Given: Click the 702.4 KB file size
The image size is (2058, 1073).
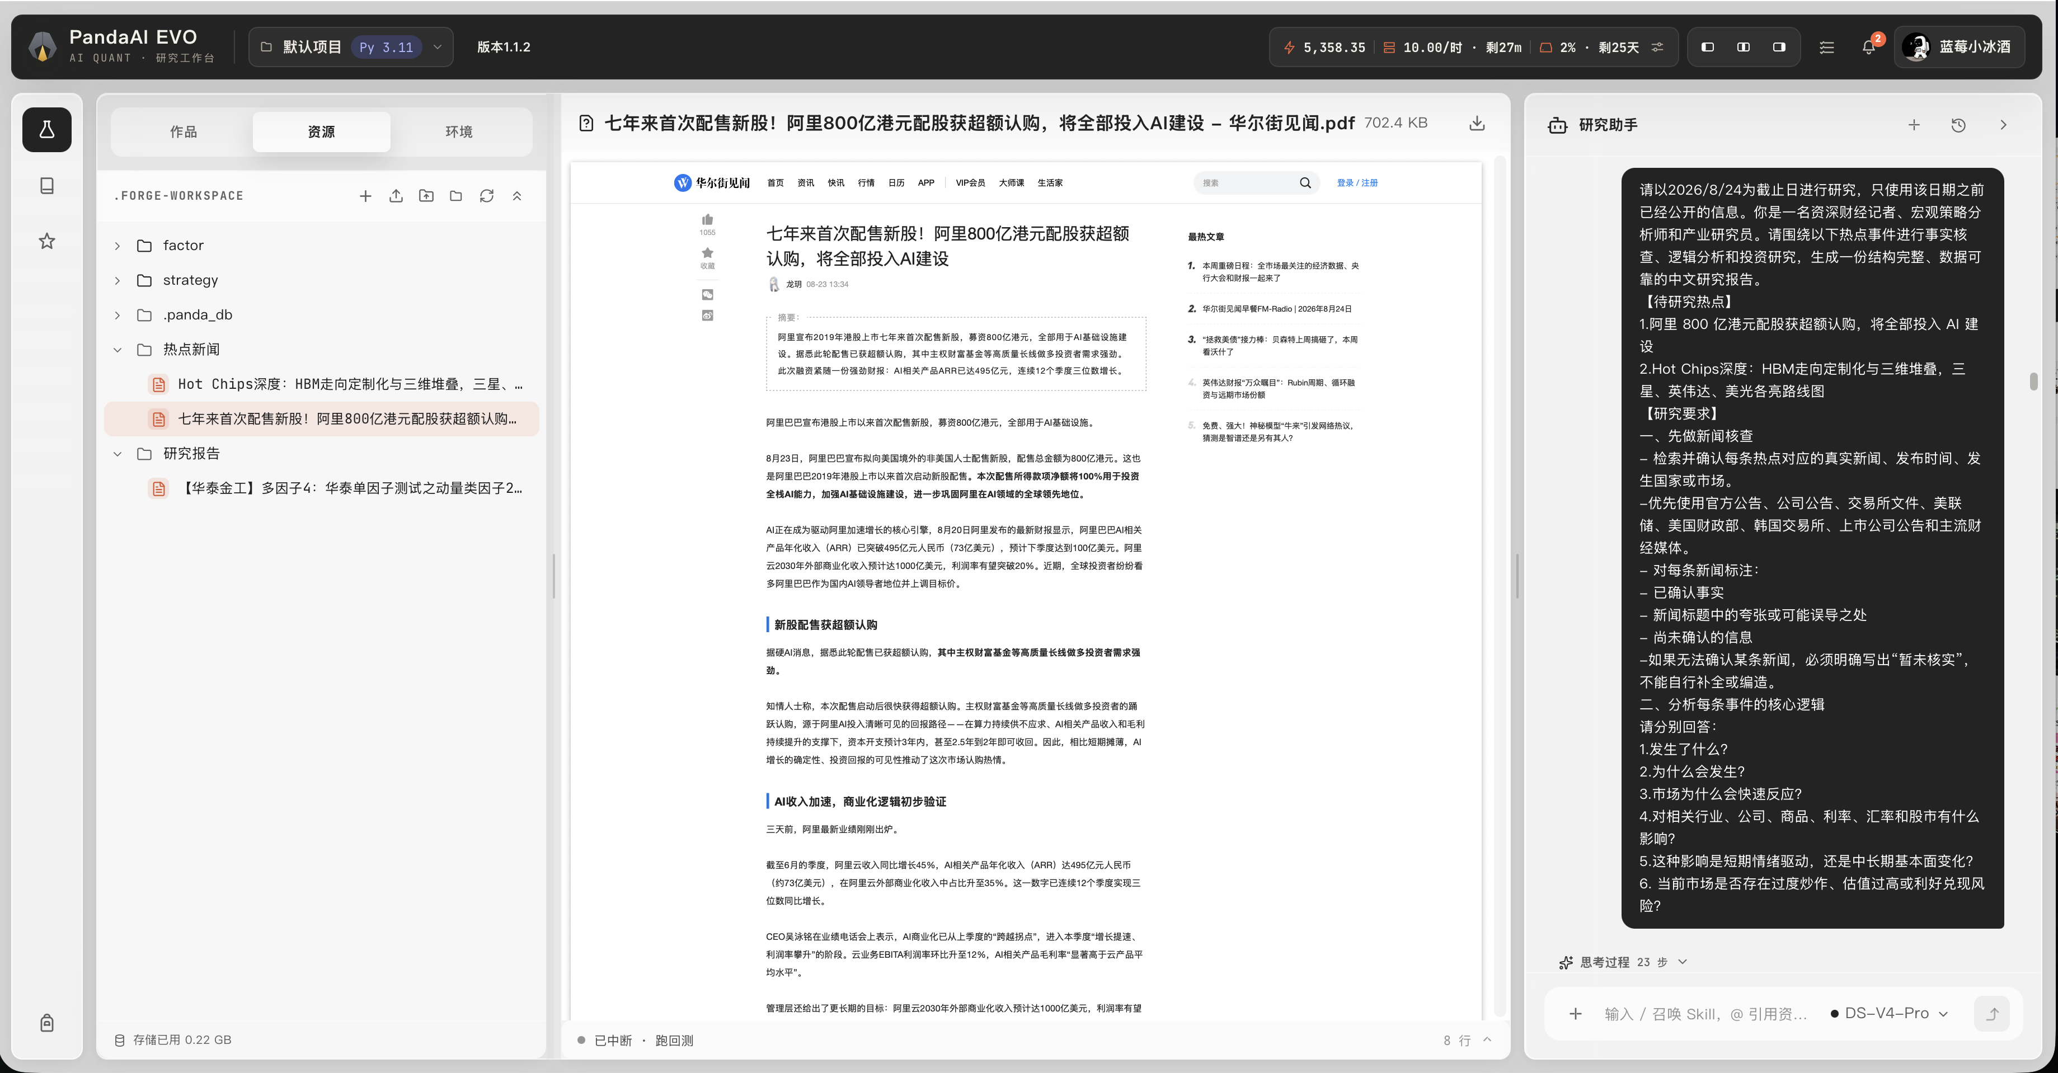Looking at the screenshot, I should [x=1395, y=123].
